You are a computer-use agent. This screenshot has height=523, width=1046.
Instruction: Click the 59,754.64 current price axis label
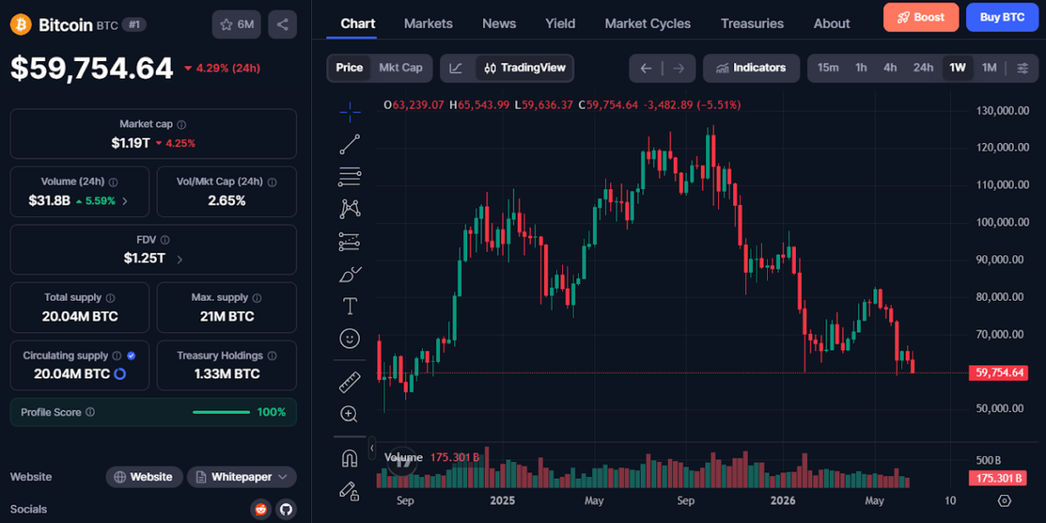tap(997, 373)
